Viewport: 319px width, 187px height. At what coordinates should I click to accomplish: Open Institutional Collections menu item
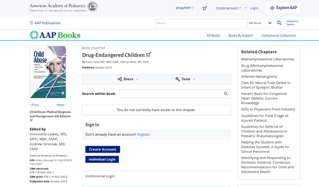tap(278, 36)
